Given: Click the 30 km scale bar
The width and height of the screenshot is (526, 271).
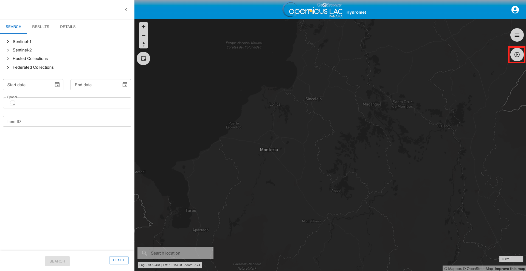Looking at the screenshot, I should coord(511,259).
